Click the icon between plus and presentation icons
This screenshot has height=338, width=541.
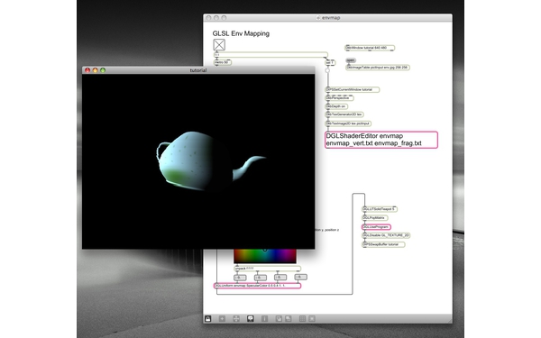coord(236,319)
